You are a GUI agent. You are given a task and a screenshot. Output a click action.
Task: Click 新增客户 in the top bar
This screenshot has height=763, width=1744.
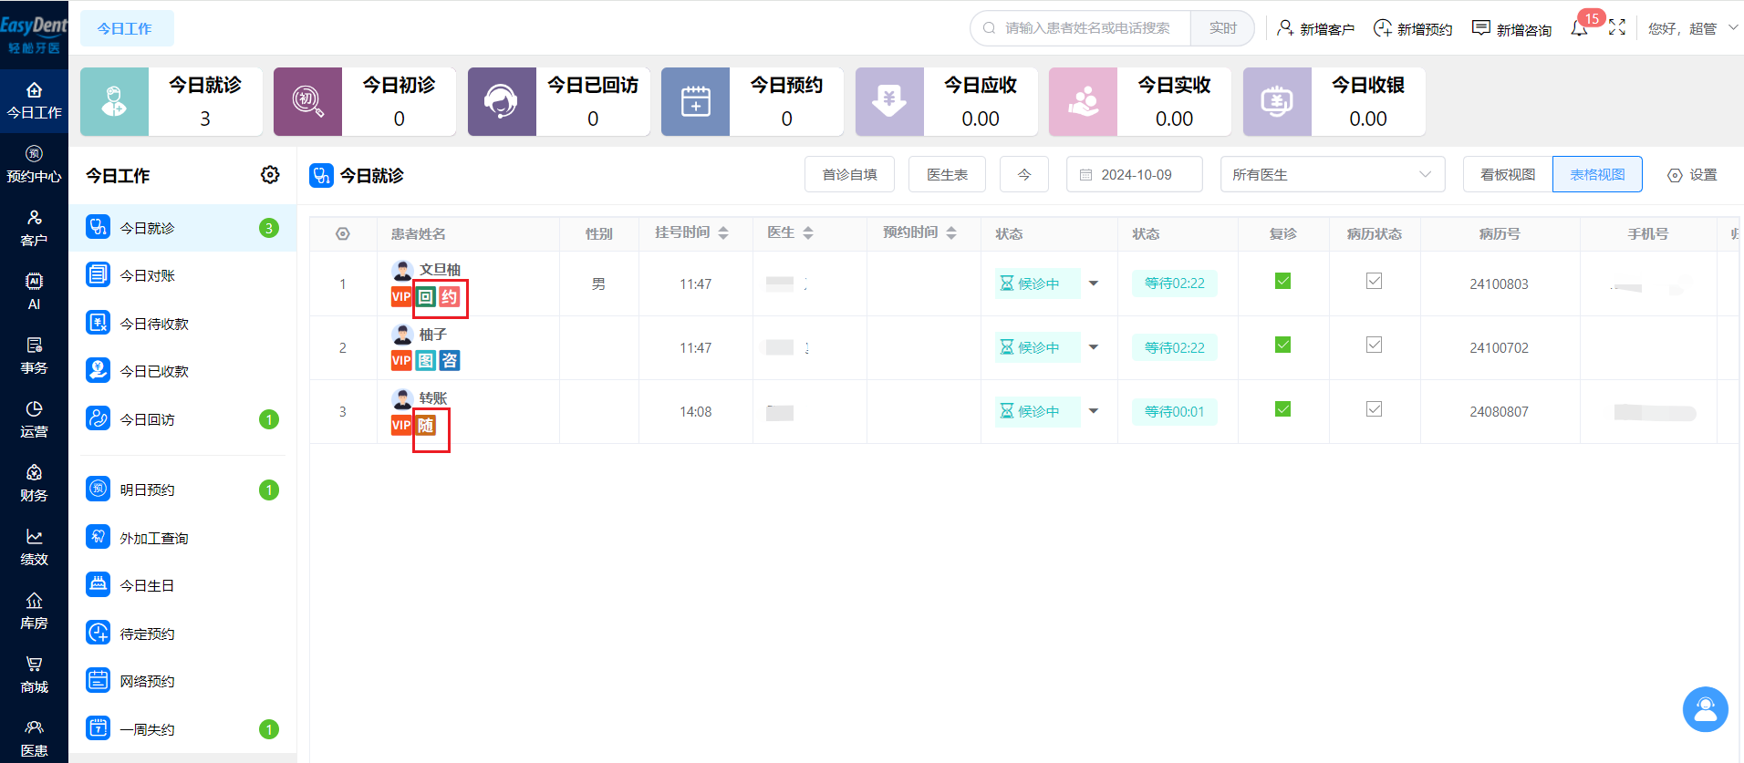click(x=1315, y=29)
